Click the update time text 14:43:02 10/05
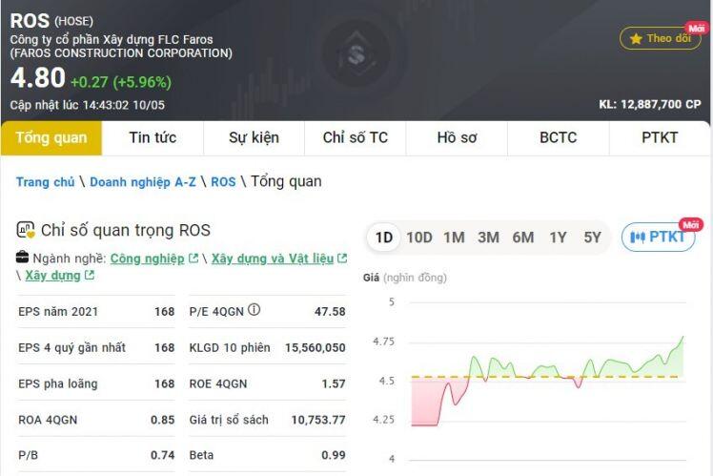 [x=123, y=105]
